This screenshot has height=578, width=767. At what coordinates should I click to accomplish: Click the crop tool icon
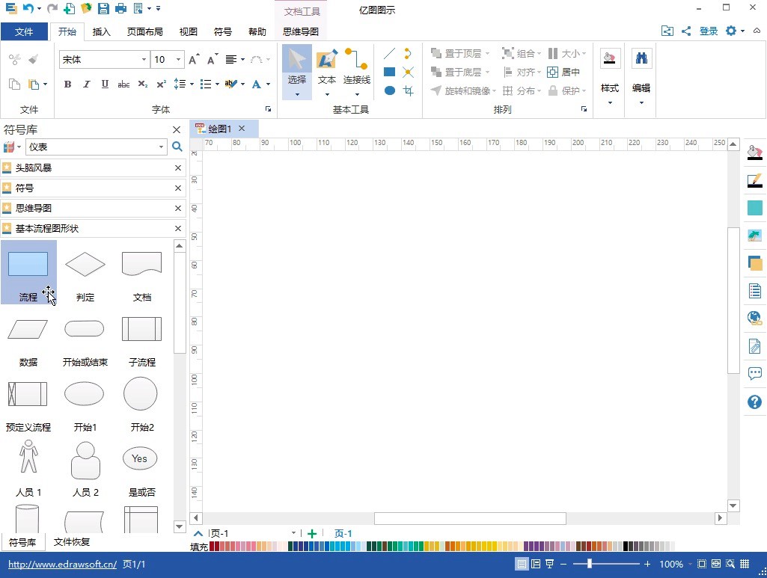tap(408, 90)
